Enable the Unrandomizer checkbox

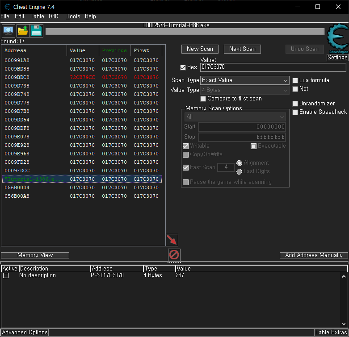[x=295, y=104]
